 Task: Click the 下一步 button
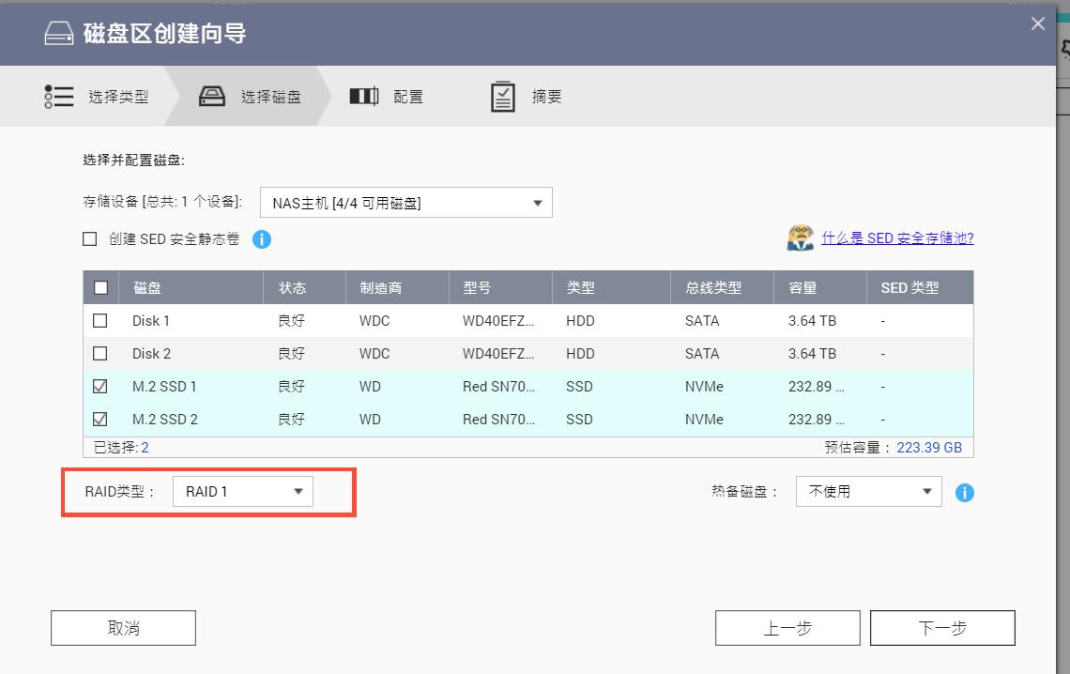click(x=942, y=627)
